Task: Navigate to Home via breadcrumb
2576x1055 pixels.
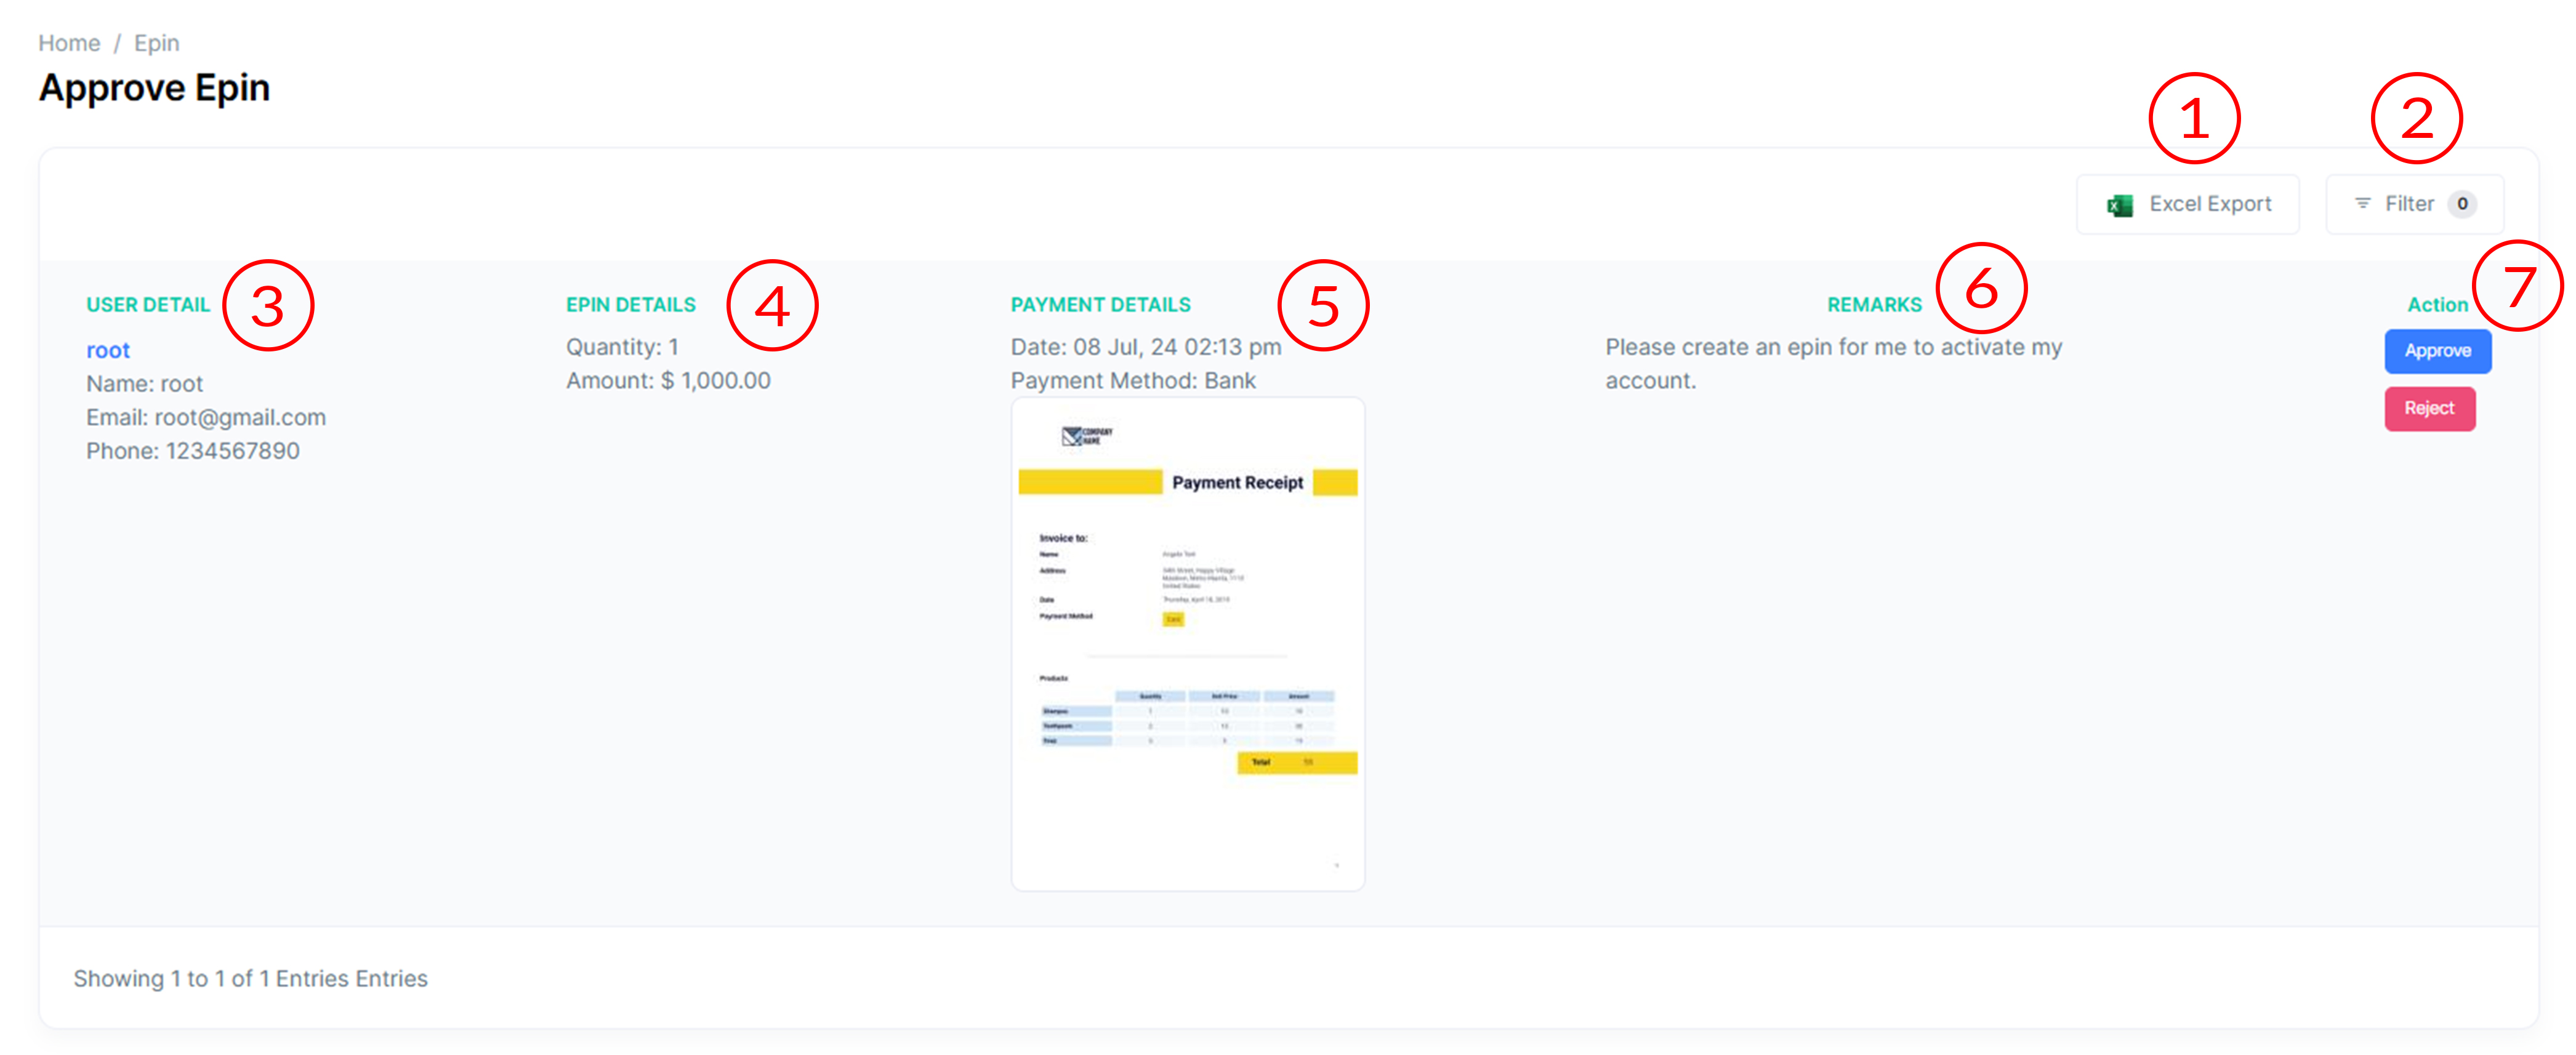Action: (69, 42)
